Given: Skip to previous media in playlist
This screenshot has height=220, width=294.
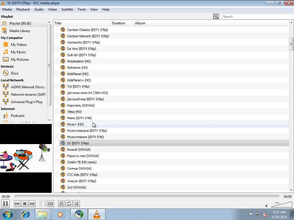Looking at the screenshot, I should (17, 204).
